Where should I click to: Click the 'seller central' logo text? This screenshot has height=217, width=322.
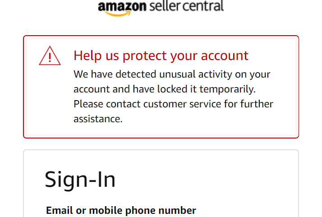[x=187, y=6]
